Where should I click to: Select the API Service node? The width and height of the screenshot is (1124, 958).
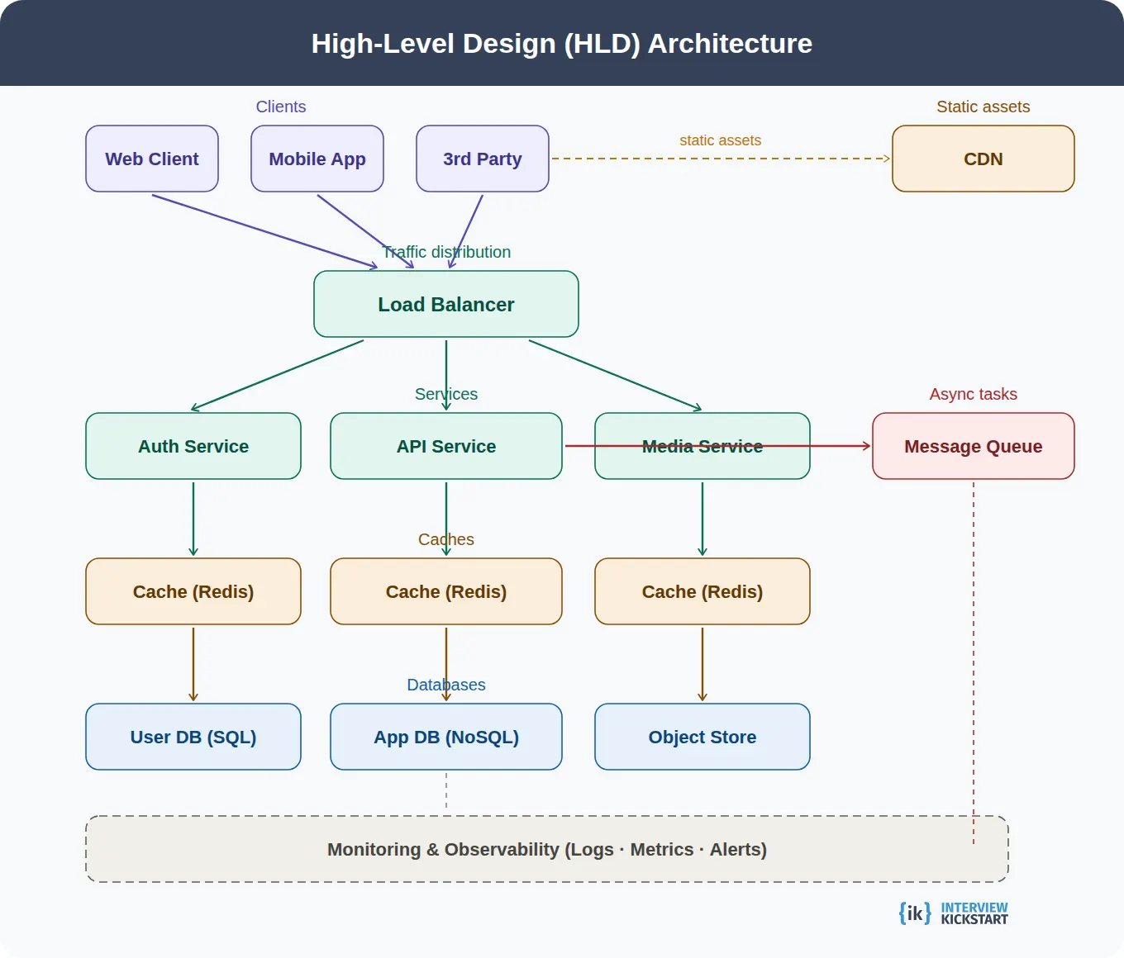[445, 446]
